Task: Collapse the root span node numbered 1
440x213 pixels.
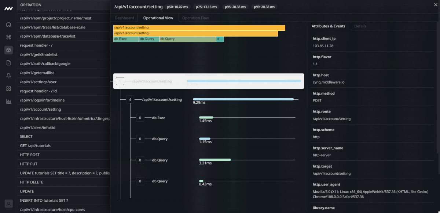Action: [x=120, y=81]
